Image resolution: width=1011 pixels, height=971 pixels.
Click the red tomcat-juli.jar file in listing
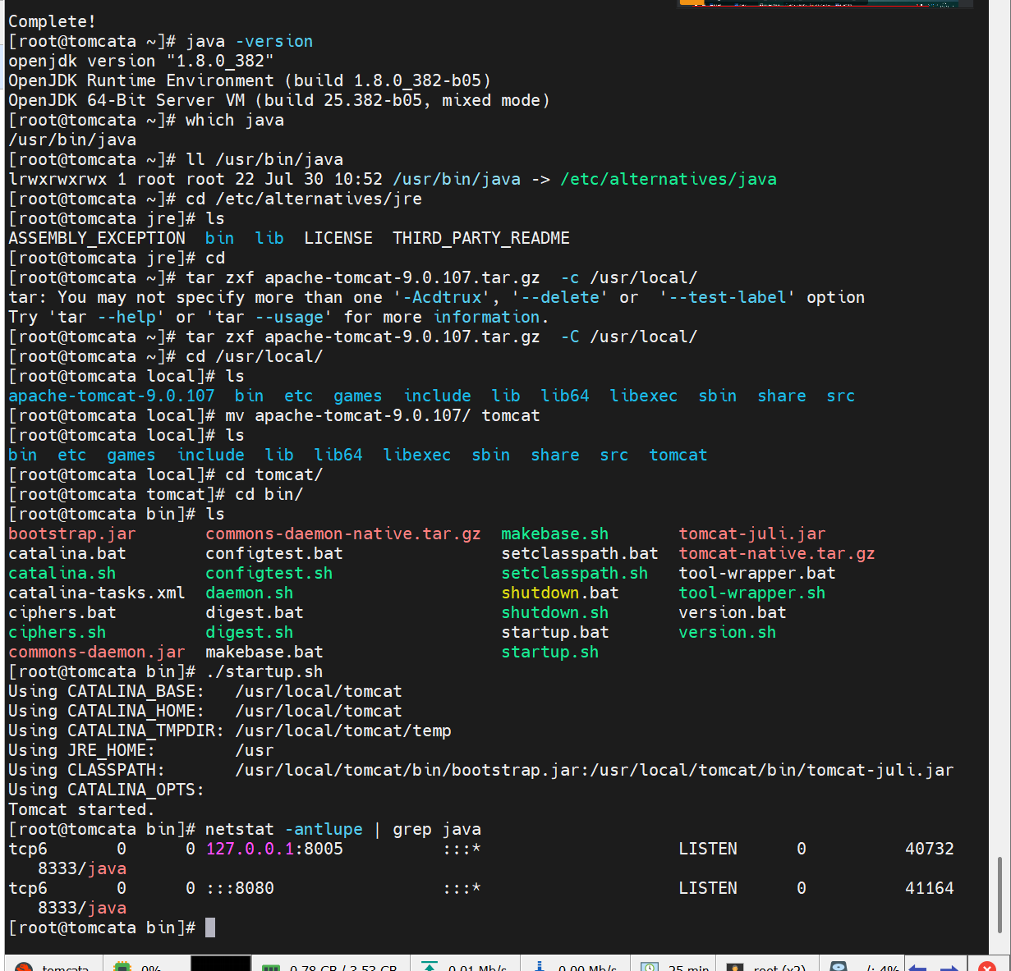pyautogui.click(x=752, y=534)
